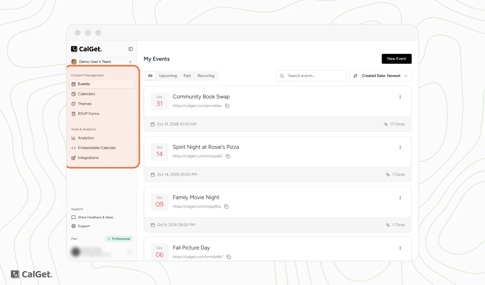Open the Community Book Swap options menu

400,97
